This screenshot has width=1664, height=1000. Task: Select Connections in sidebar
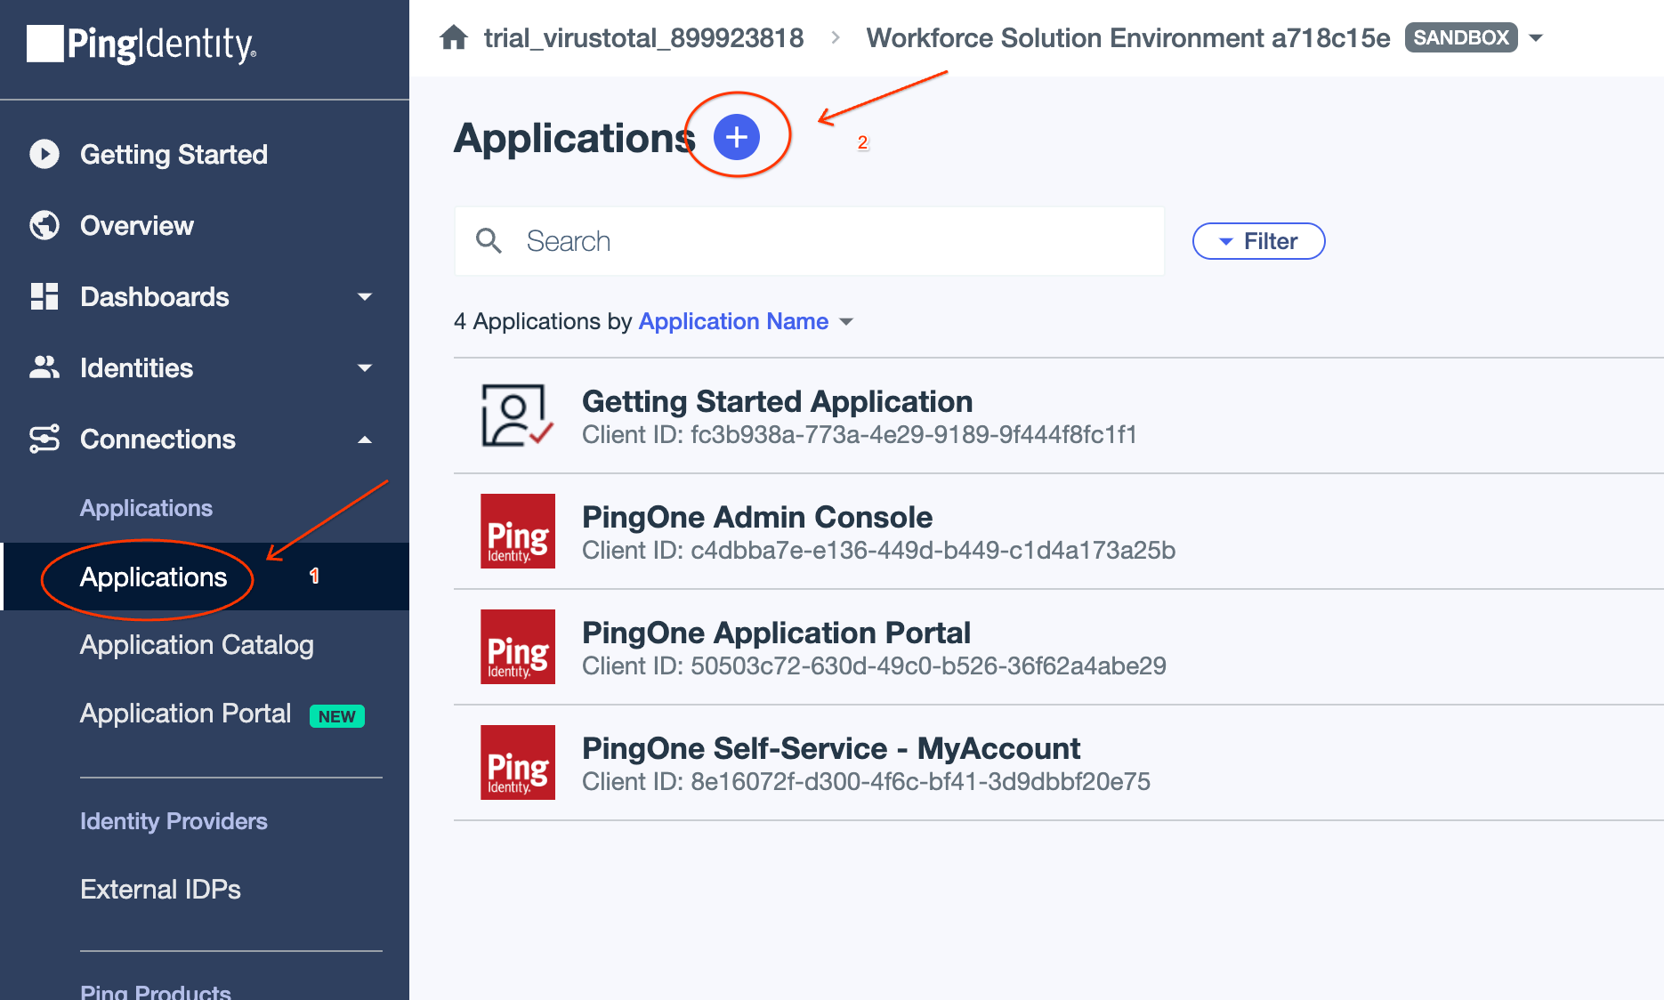pyautogui.click(x=158, y=439)
